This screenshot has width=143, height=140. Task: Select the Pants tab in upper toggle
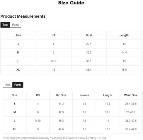(x=16, y=25)
